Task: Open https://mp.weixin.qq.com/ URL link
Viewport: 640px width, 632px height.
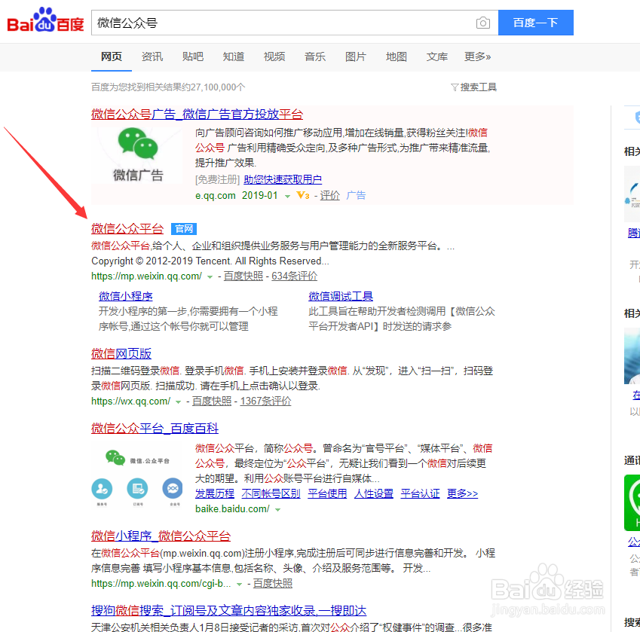Action: [146, 276]
